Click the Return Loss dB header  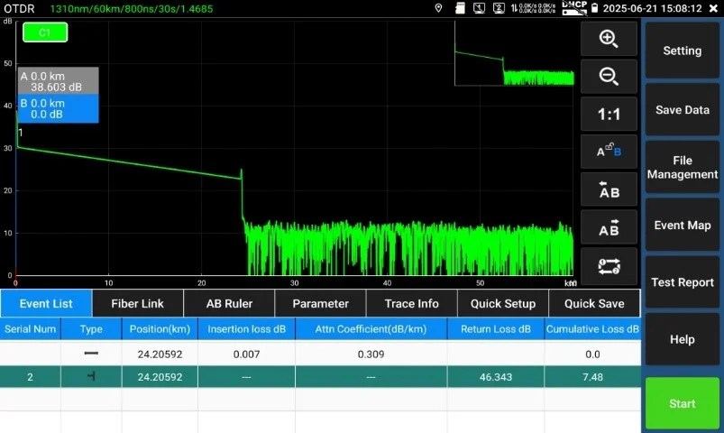pyautogui.click(x=496, y=329)
